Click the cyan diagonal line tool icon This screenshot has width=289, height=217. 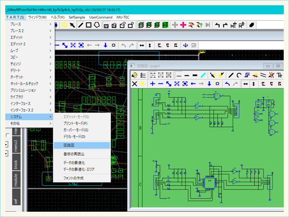(203, 75)
